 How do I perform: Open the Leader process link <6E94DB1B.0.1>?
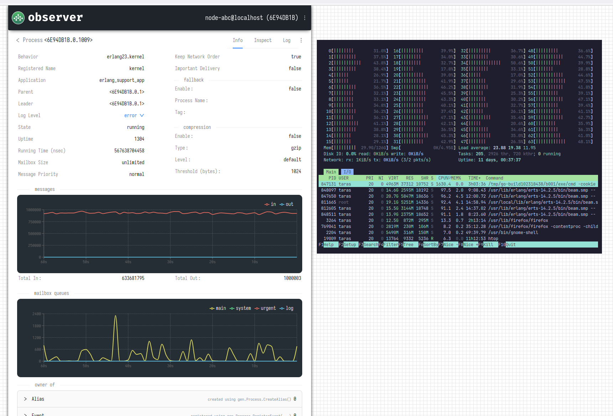(127, 104)
